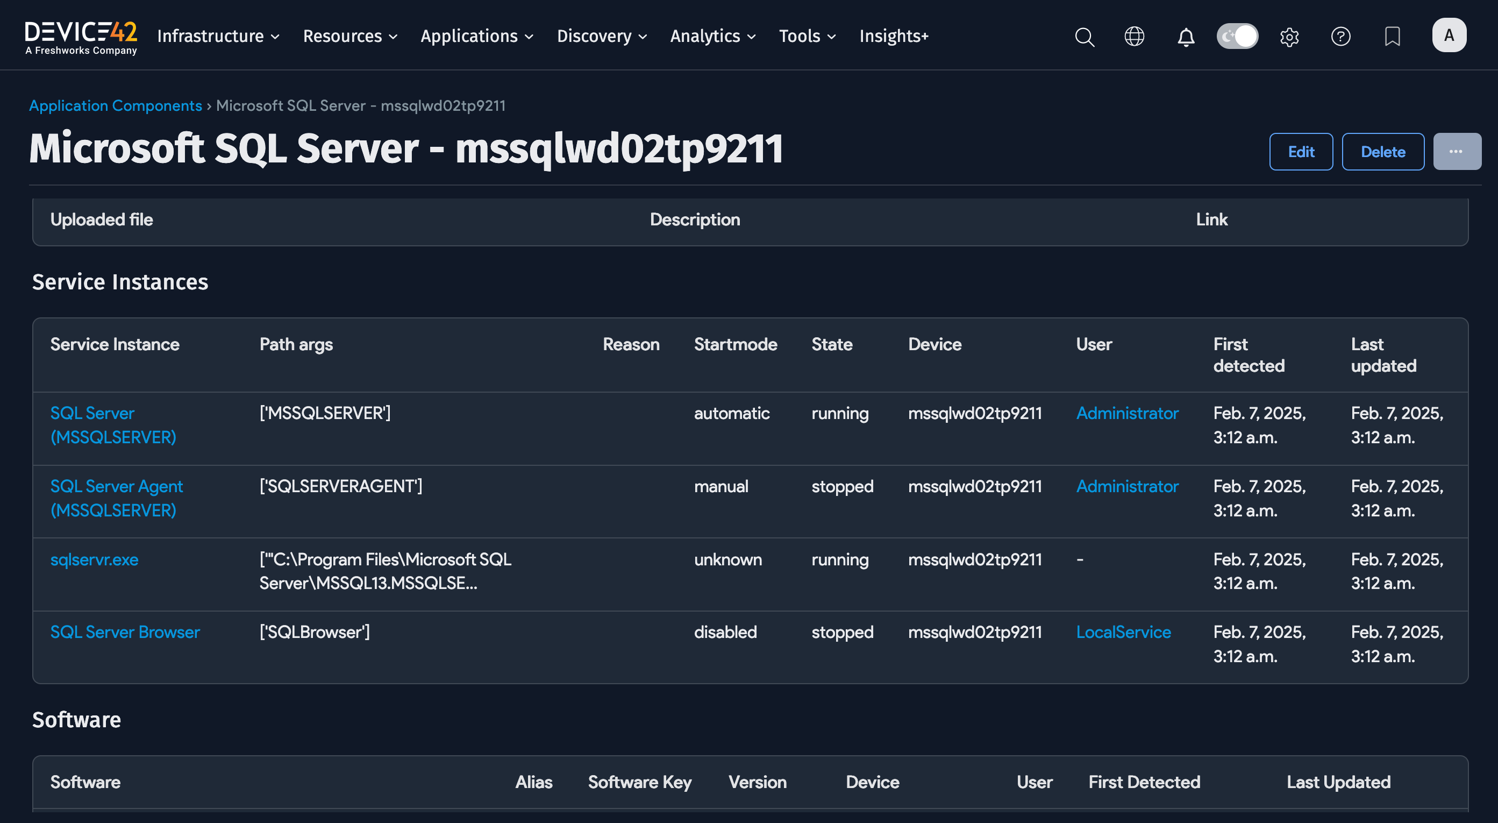
Task: Open Insights+ menu item
Action: click(x=893, y=36)
